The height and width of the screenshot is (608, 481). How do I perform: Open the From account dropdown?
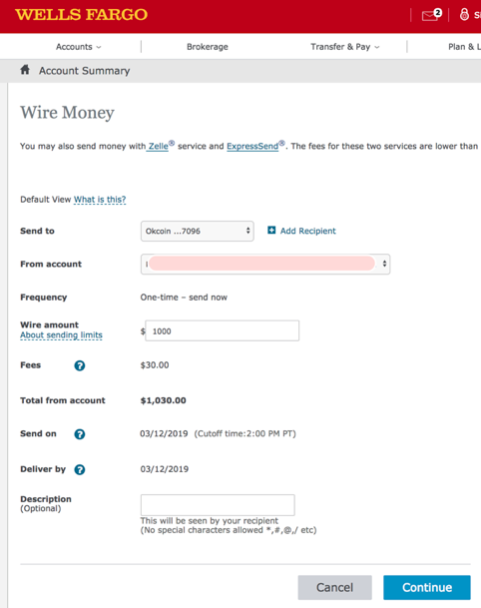pyautogui.click(x=265, y=264)
